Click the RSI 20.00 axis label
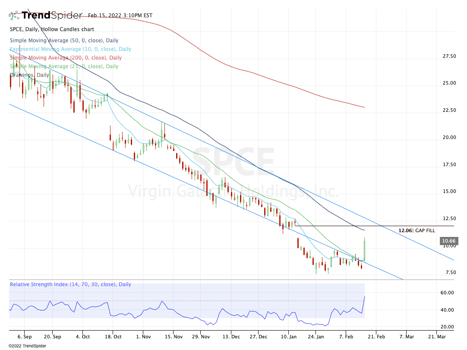The image size is (467, 350). pyautogui.click(x=447, y=327)
